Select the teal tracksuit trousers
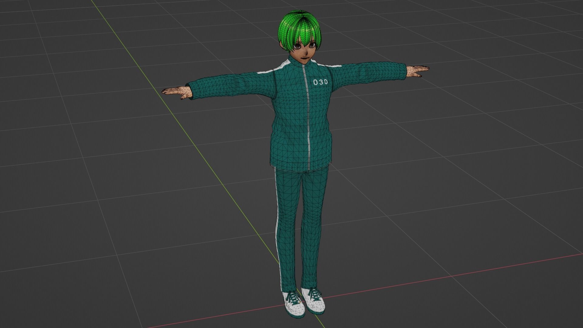This screenshot has width=583, height=328. 300,230
